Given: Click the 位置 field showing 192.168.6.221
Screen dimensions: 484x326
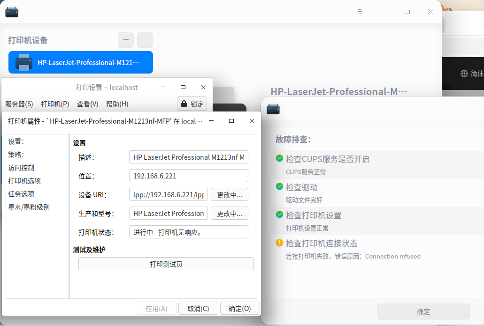Looking at the screenshot, I should (x=189, y=176).
